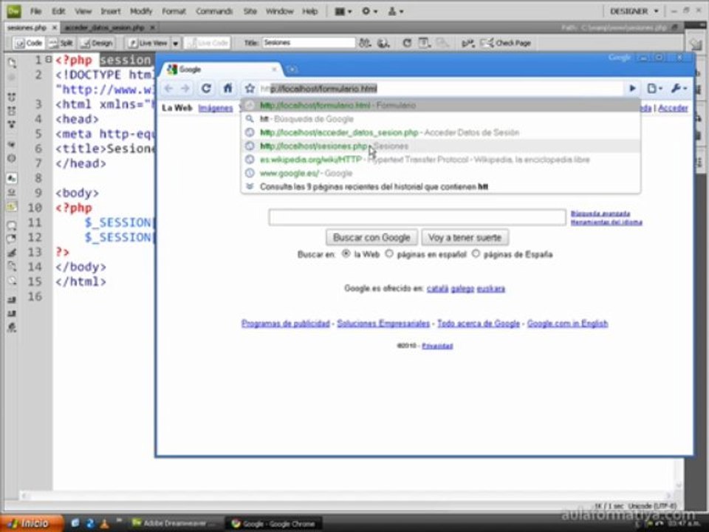Open the DESIGNER workspace switcher dropdown
This screenshot has width=709, height=532.
(634, 11)
